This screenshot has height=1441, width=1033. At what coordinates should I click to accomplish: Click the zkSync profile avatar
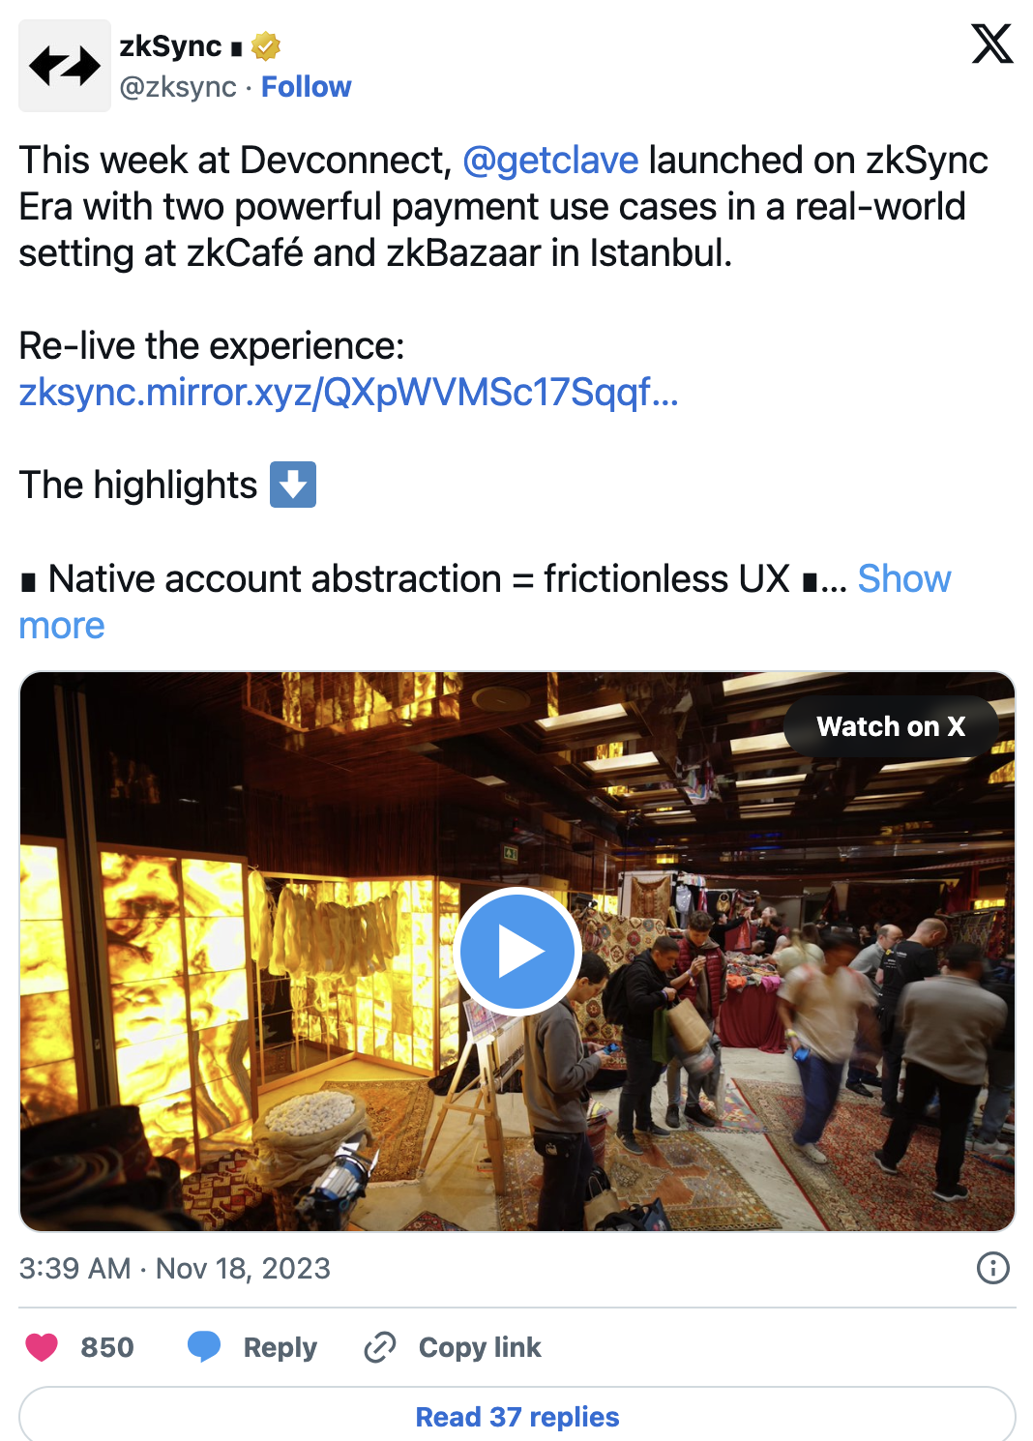[x=65, y=66]
